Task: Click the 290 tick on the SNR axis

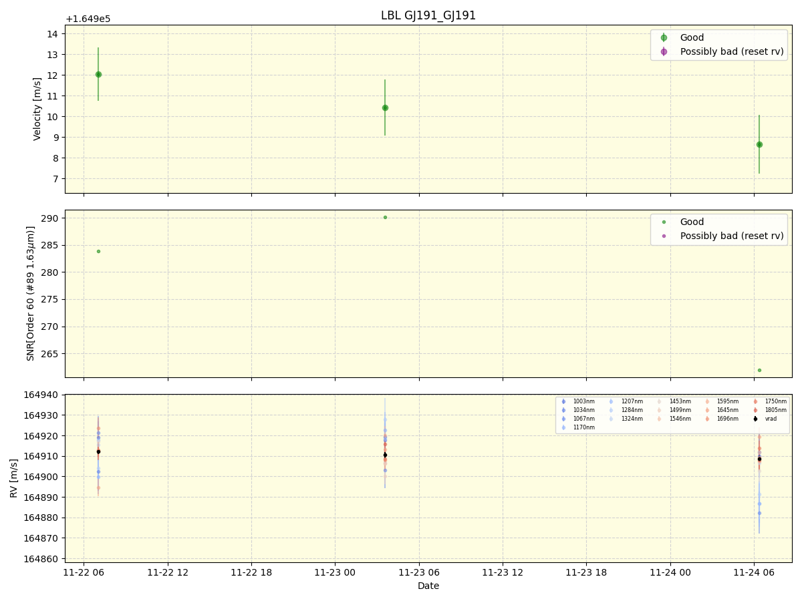Action: 50,218
